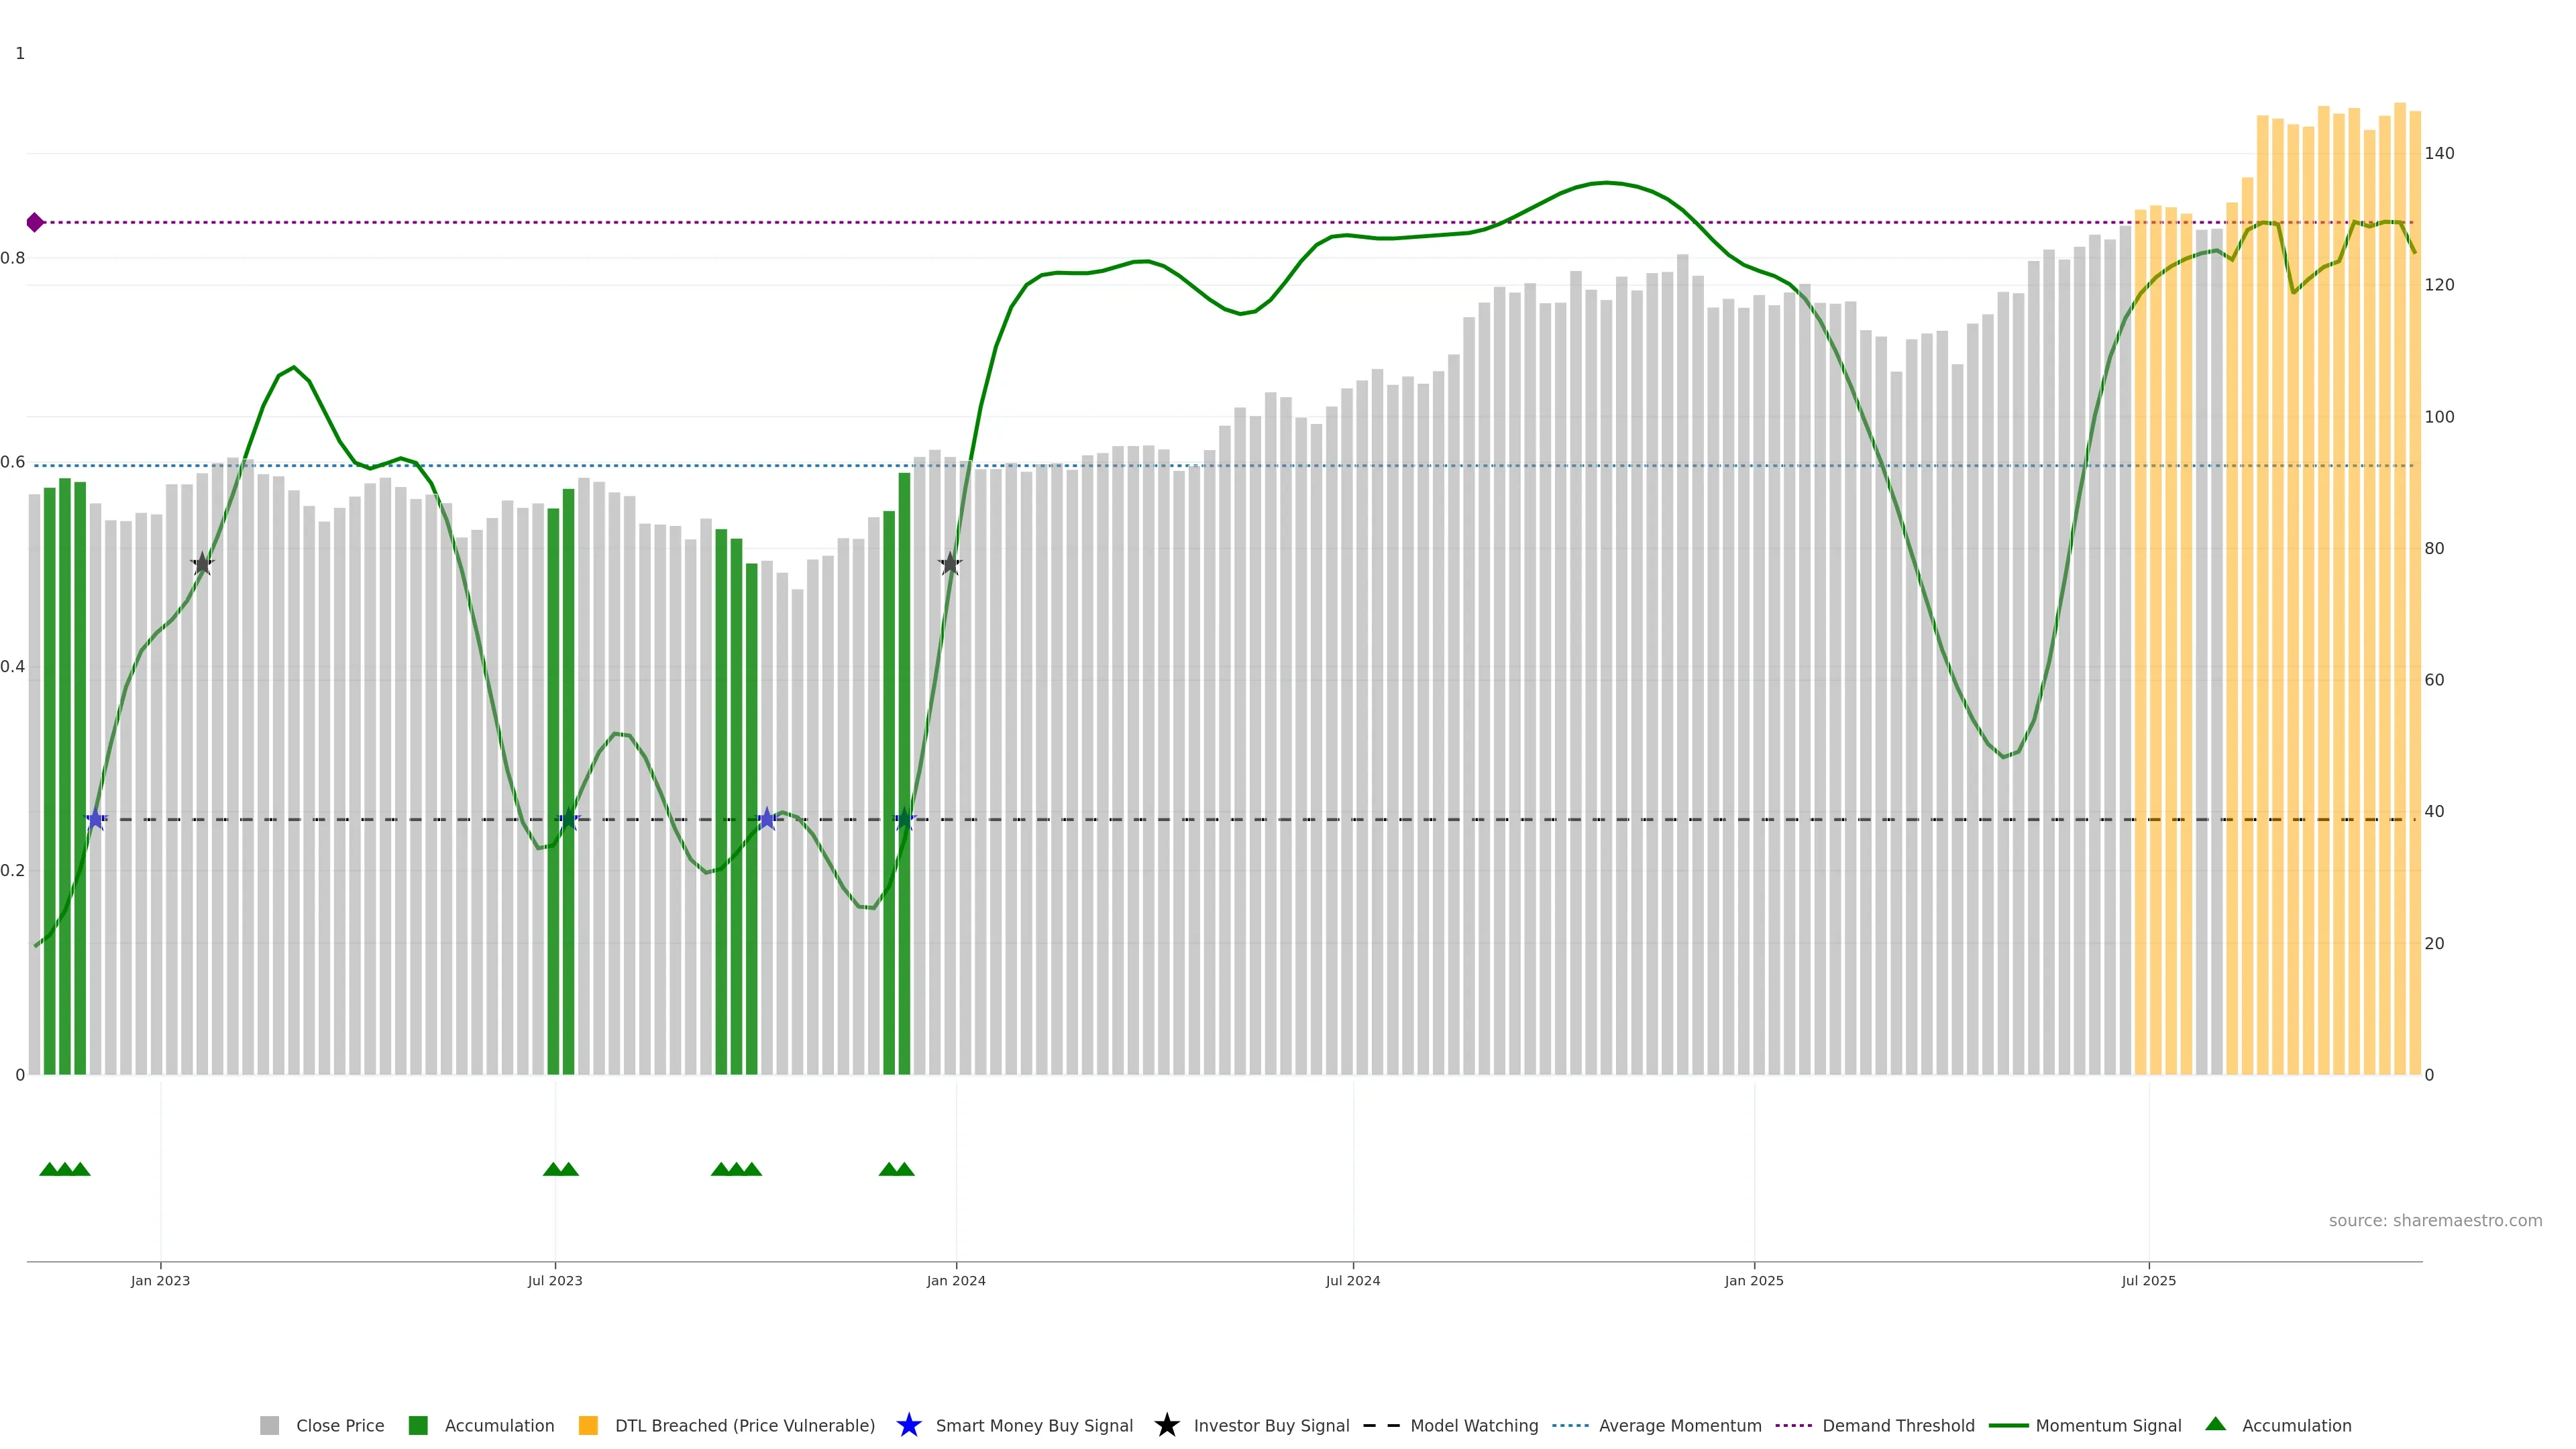Click the rightmost orange DTL breached bar
The height and width of the screenshot is (1449, 2576).
coord(2414,600)
